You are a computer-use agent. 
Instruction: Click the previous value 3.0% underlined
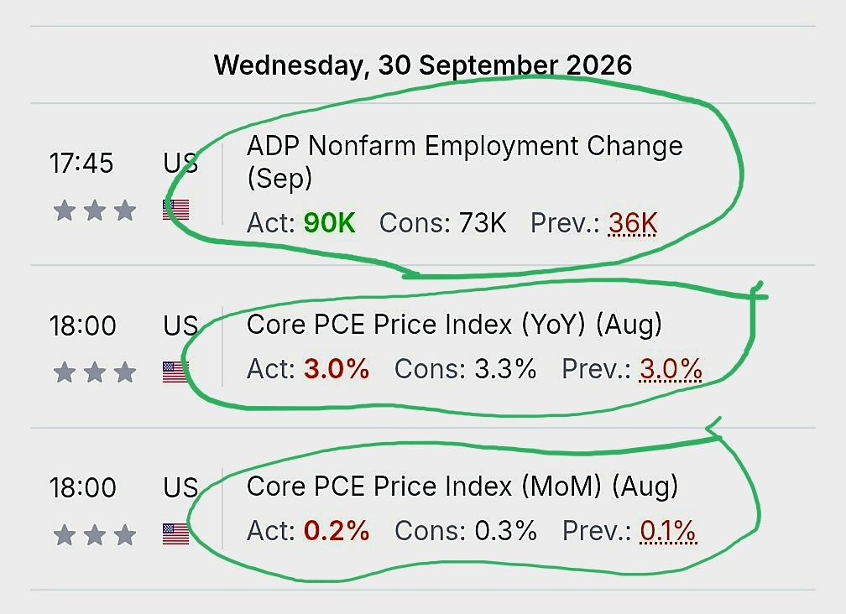click(x=671, y=369)
